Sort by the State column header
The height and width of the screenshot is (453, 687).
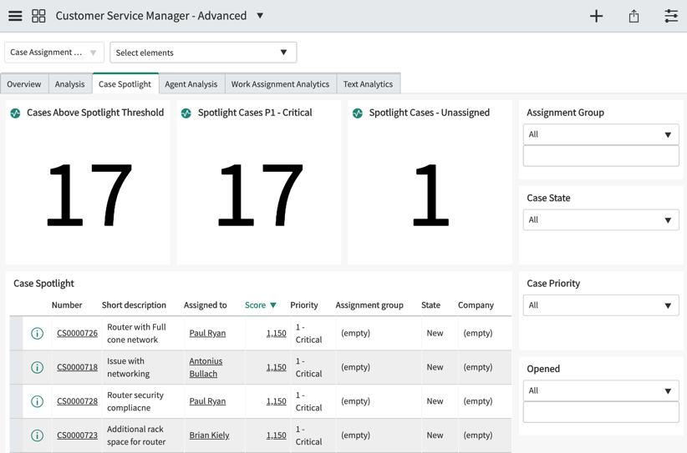pos(430,305)
